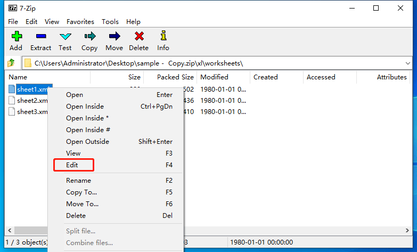Select the sheet1.xml file icon
Screen dimensions: 417x252
(12, 89)
